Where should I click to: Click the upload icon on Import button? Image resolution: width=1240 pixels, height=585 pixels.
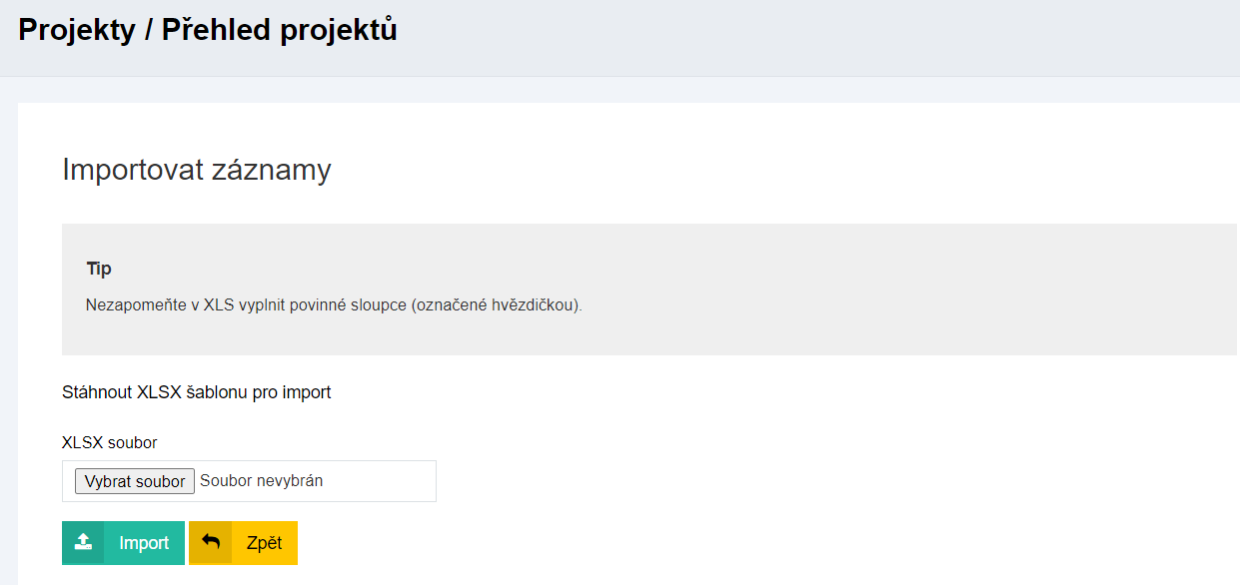(83, 543)
